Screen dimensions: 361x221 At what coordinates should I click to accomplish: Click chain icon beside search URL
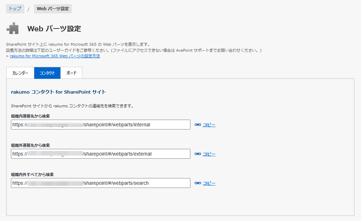(x=198, y=183)
